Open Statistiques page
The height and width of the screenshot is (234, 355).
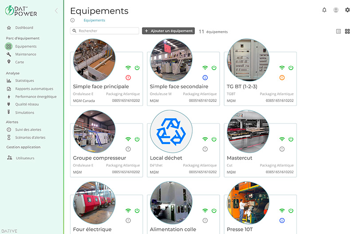(24, 81)
